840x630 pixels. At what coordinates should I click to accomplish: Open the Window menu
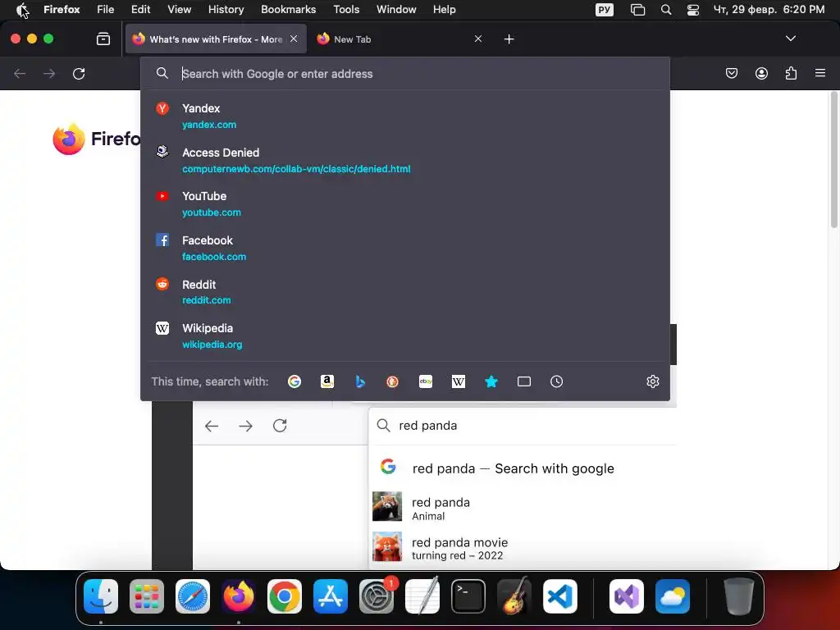[396, 10]
